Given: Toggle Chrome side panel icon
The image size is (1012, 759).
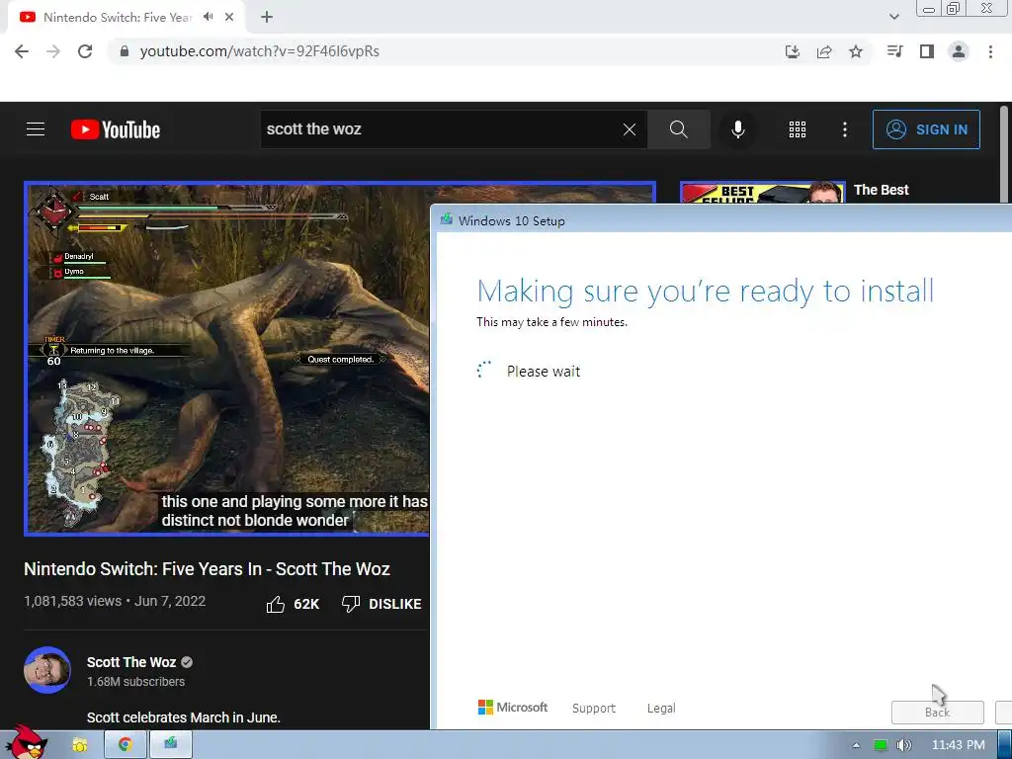Looking at the screenshot, I should [927, 51].
